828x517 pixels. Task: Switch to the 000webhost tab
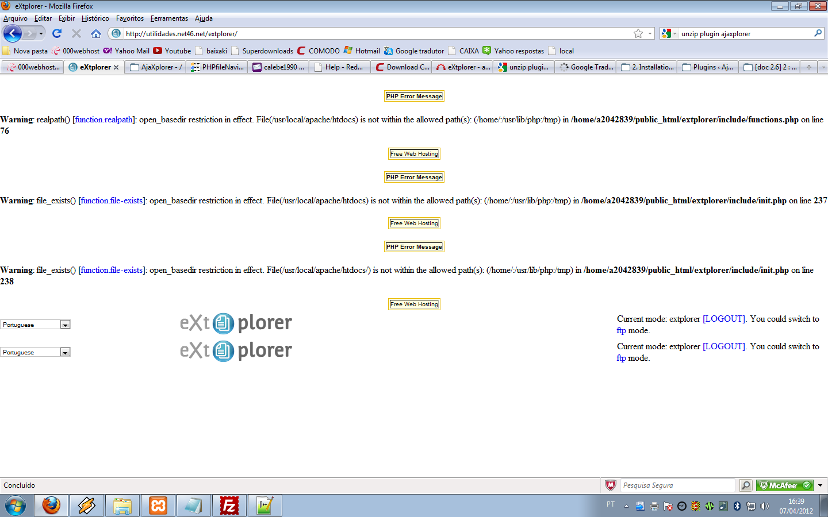[33, 67]
